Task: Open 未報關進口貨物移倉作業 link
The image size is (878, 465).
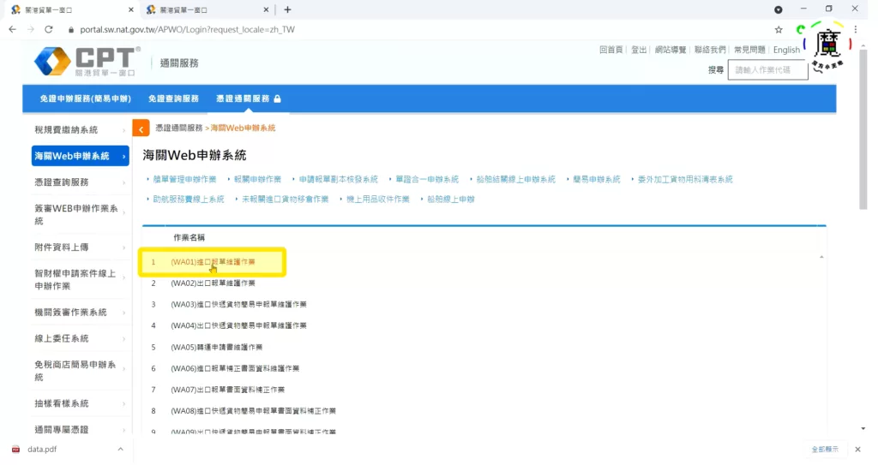Action: coord(285,200)
